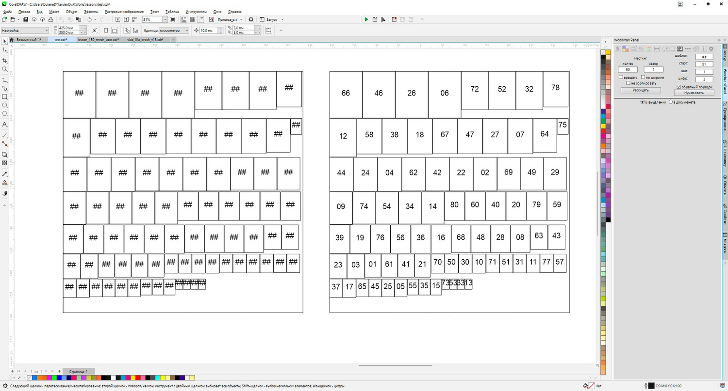Select the Ellipse tool
This screenshot has width=728, height=391.
pyautogui.click(x=5, y=105)
